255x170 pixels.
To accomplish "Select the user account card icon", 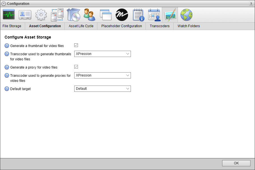I will pyautogui.click(x=25, y=14).
